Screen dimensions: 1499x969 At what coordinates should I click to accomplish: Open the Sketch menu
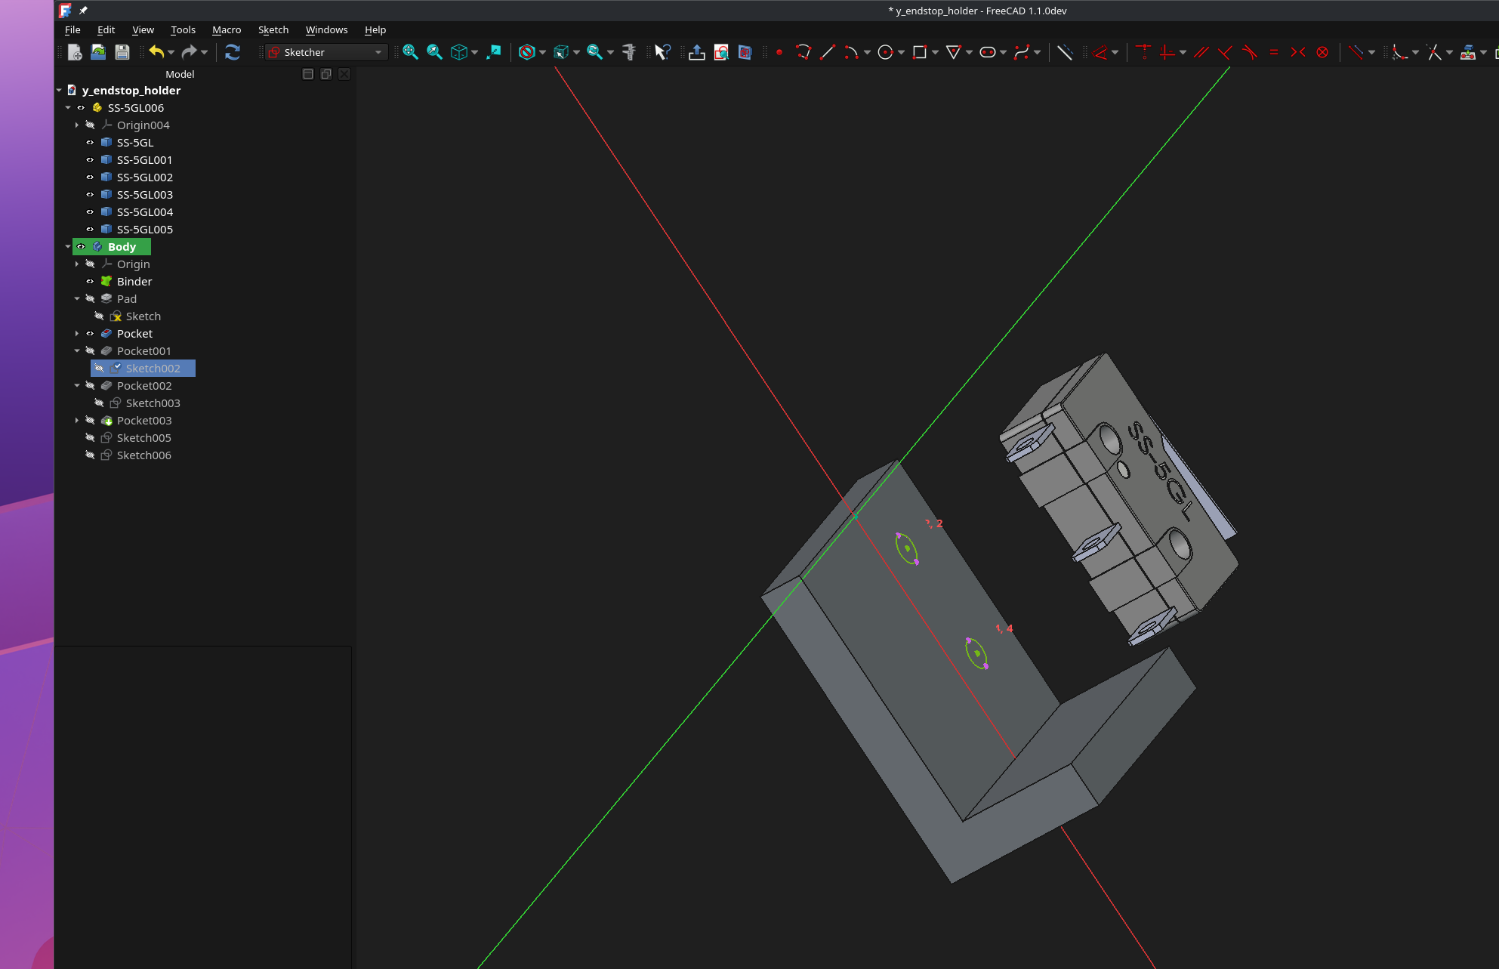point(273,30)
